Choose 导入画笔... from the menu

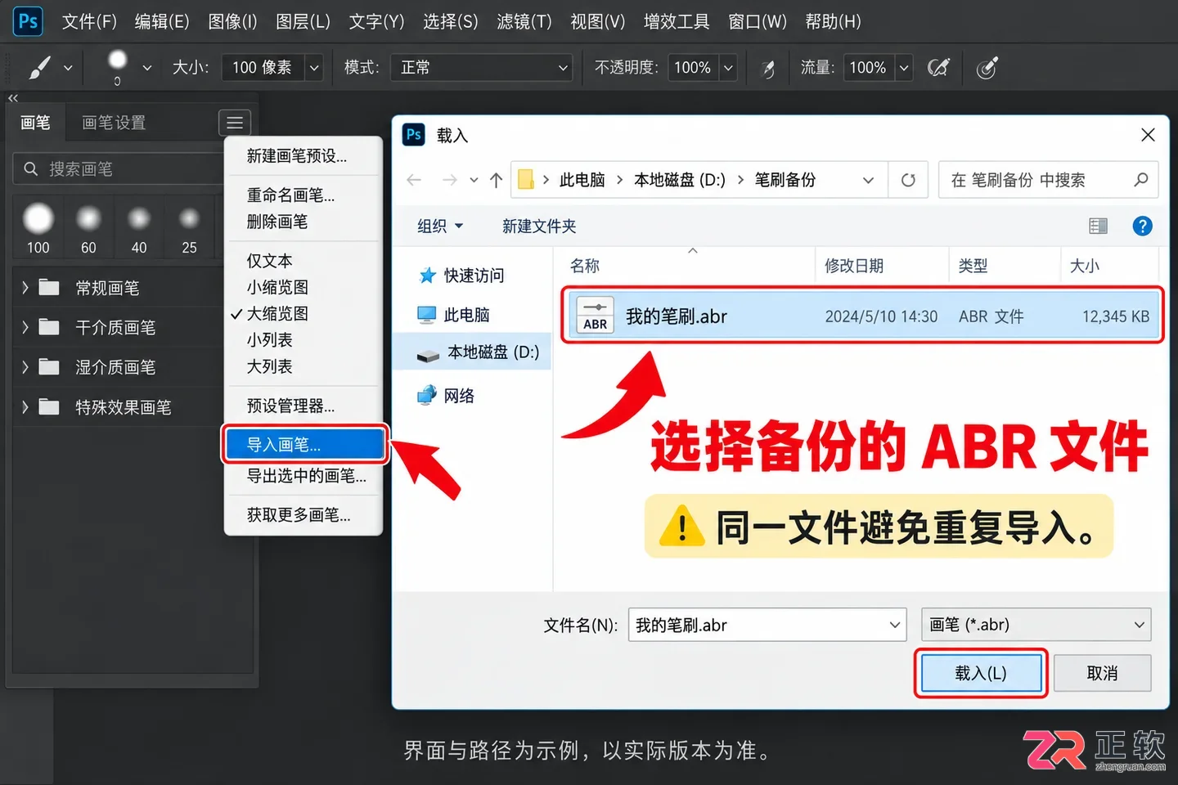coord(305,444)
